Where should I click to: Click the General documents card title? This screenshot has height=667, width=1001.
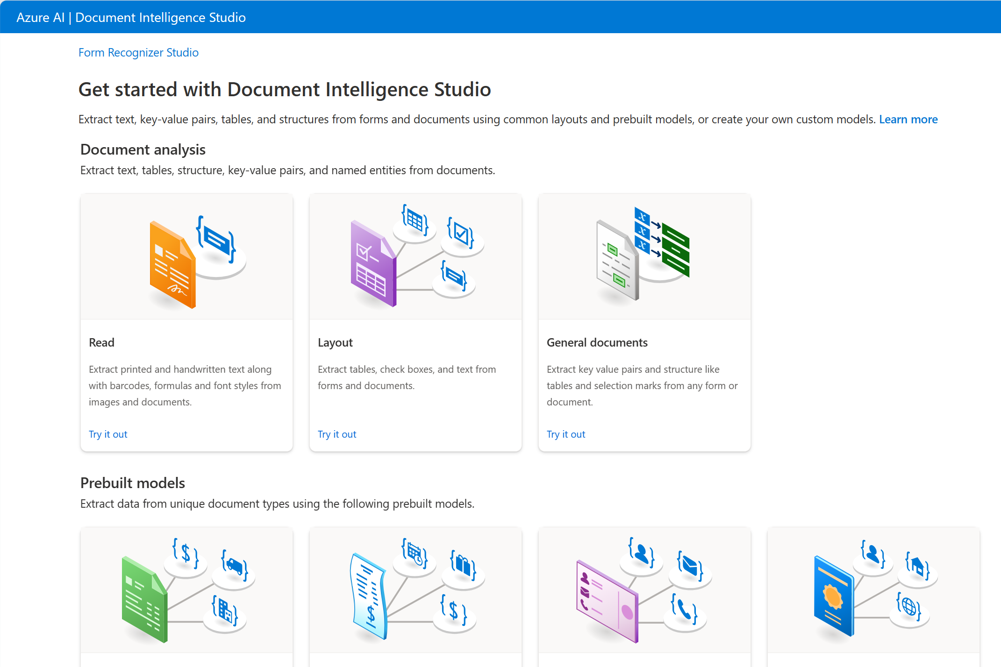coord(597,342)
